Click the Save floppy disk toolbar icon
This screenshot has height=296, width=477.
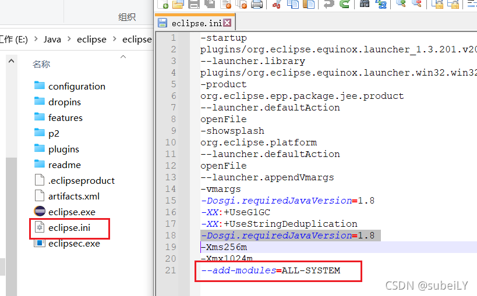[194, 4]
